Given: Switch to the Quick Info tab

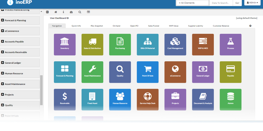Looking at the screenshot, I should [x=76, y=26].
